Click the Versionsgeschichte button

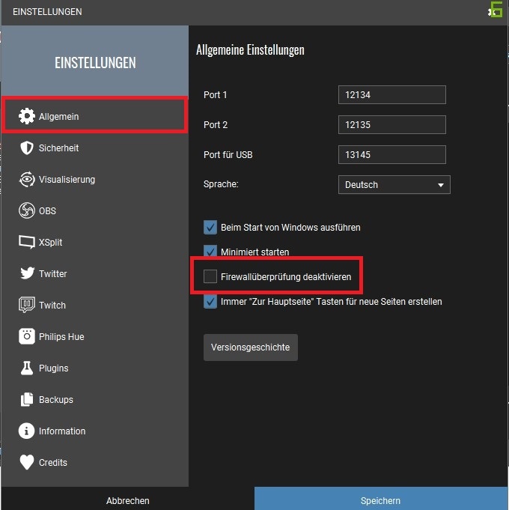click(250, 347)
